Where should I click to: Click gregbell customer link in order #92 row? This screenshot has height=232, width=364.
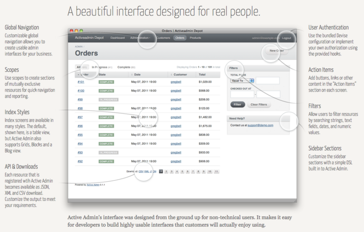(176, 161)
